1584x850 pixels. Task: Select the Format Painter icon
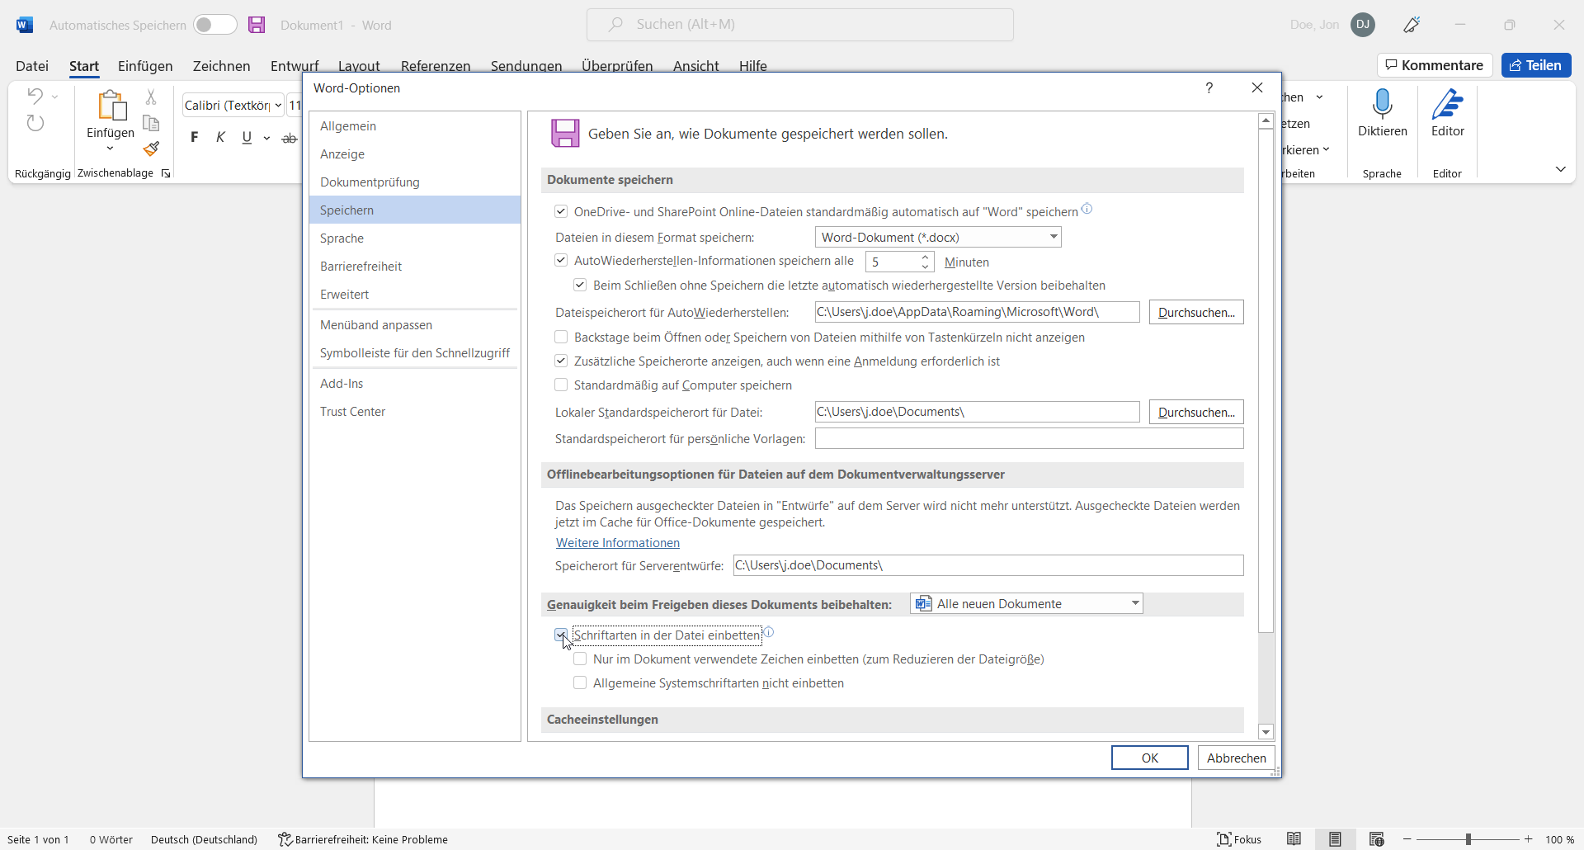coord(151,149)
